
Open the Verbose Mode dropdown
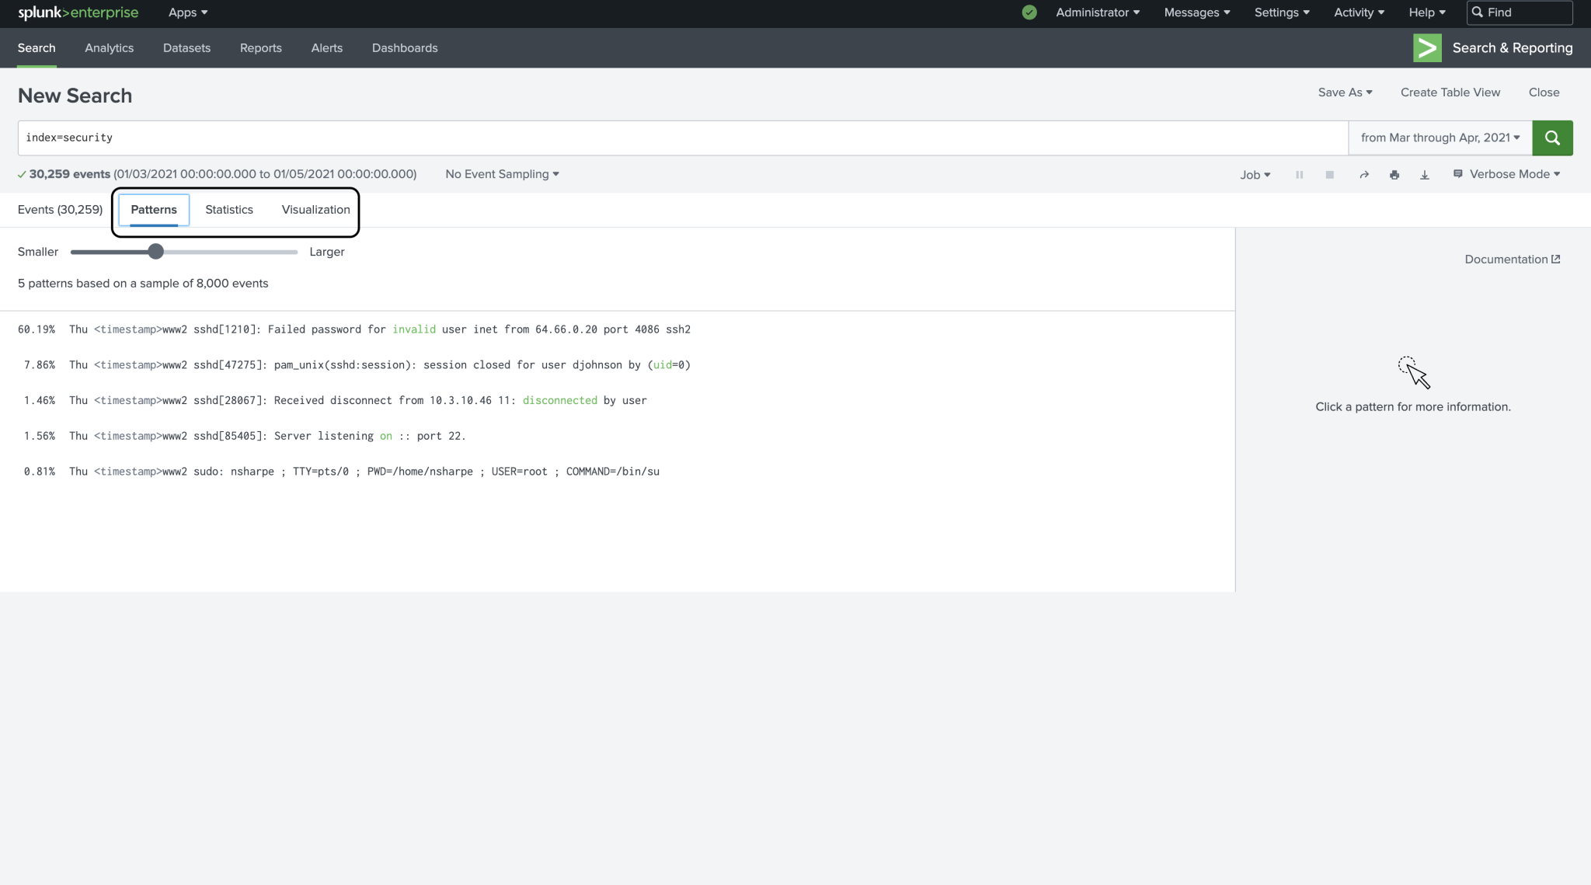pyautogui.click(x=1506, y=174)
